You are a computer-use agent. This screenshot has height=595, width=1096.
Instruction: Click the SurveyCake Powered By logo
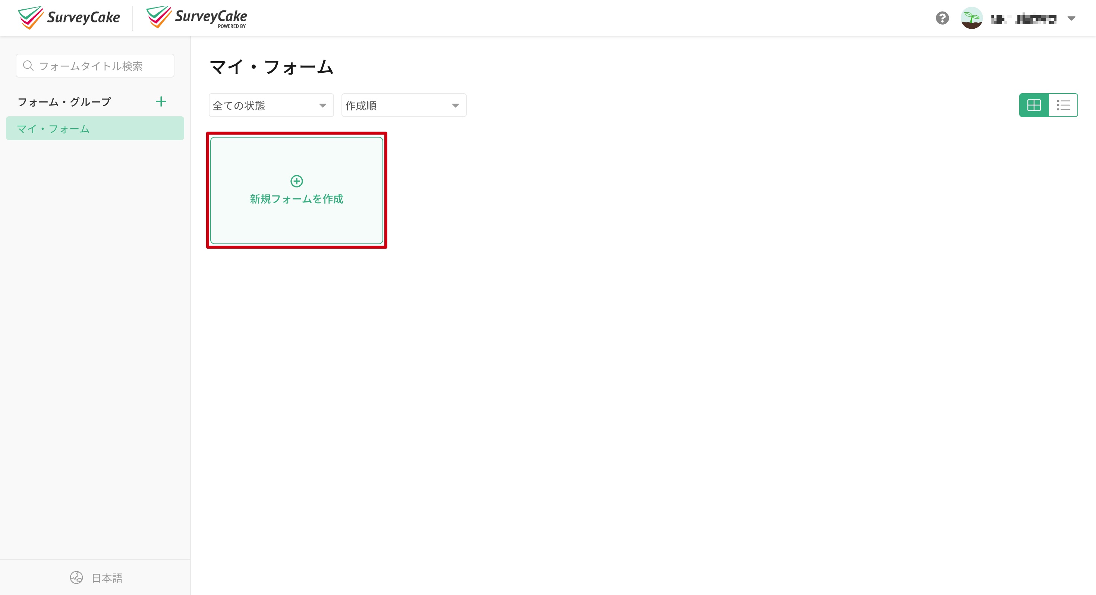196,18
